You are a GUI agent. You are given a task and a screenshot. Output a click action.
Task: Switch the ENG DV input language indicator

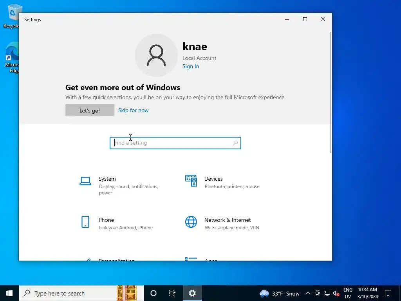tap(348, 293)
